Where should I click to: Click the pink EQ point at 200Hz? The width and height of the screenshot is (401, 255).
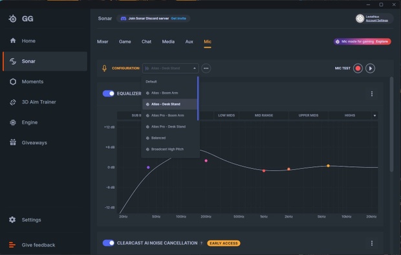[x=206, y=161]
